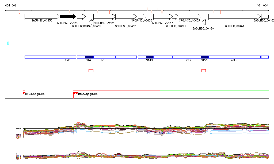Click the blue metS segment box
This screenshot has width=274, height=164.
pyautogui.click(x=234, y=57)
